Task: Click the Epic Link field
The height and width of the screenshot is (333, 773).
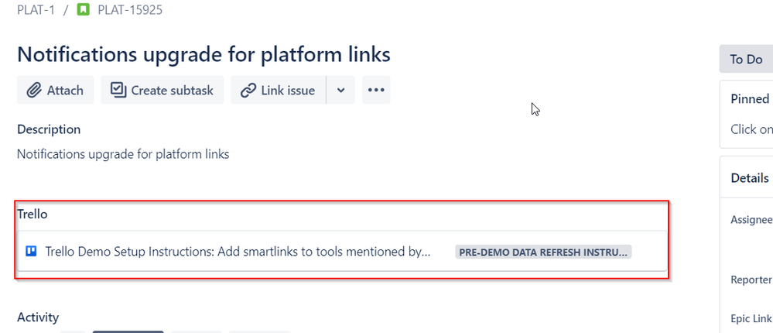Action: point(751,319)
